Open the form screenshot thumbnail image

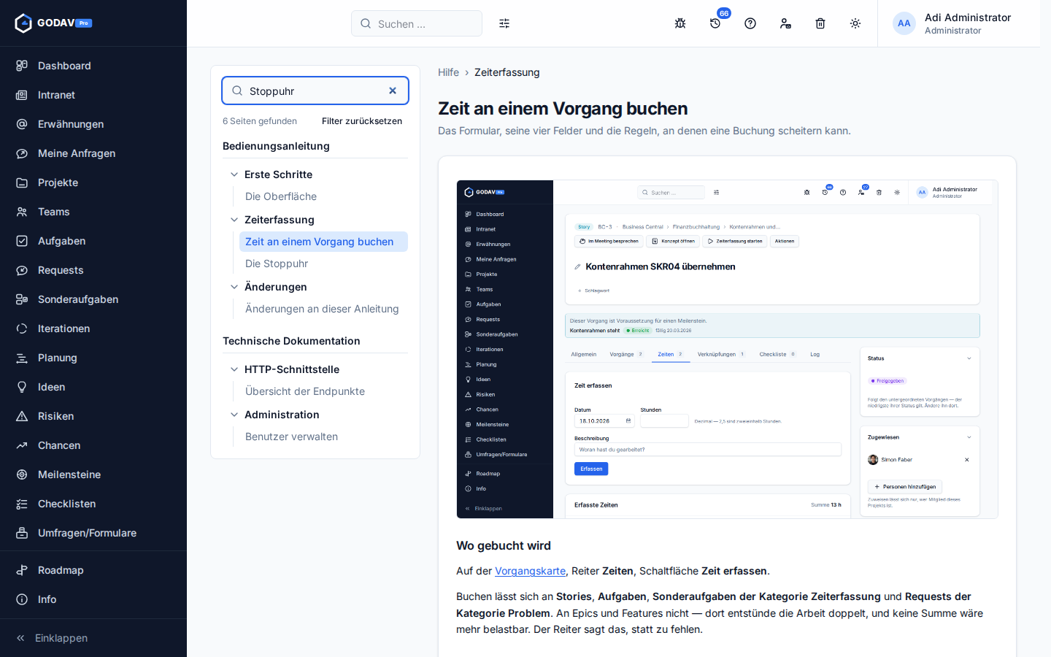click(x=727, y=349)
